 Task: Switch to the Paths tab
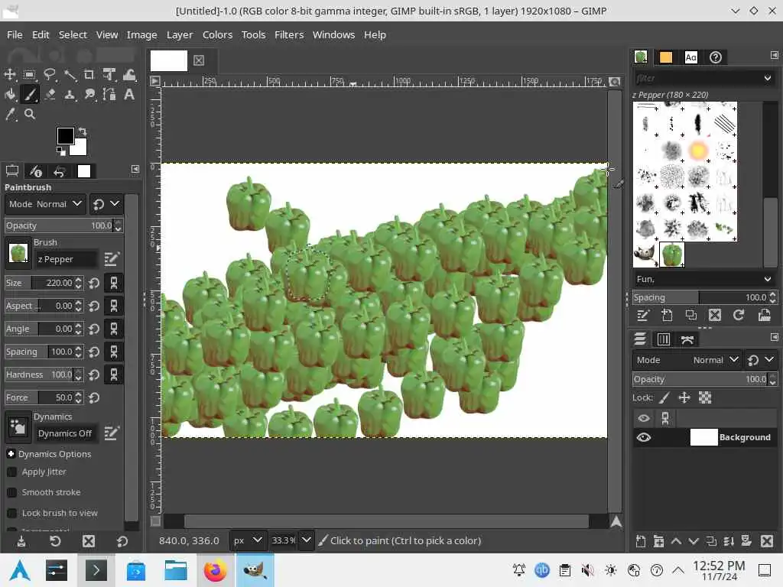687,340
